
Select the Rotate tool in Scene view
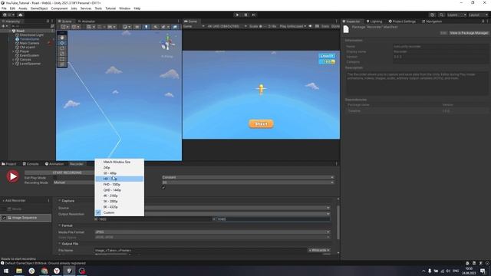(62, 48)
